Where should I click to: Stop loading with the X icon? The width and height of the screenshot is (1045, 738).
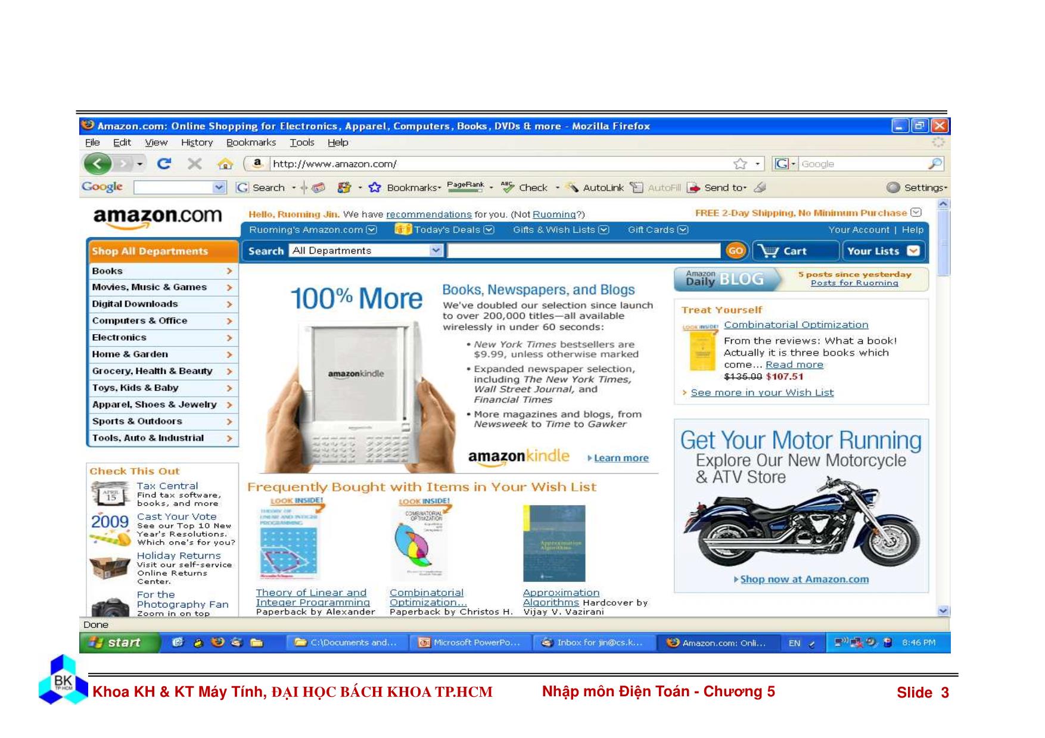[x=194, y=164]
